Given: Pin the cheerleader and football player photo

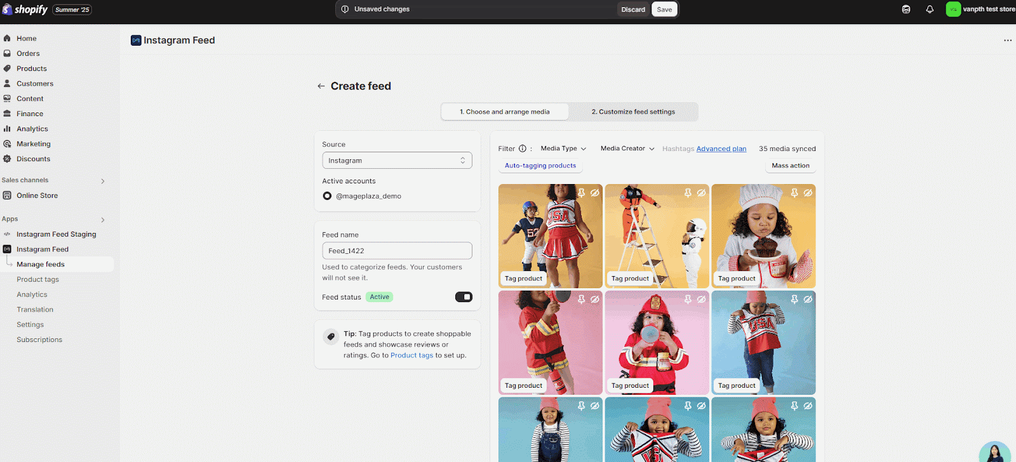Looking at the screenshot, I should pos(581,192).
